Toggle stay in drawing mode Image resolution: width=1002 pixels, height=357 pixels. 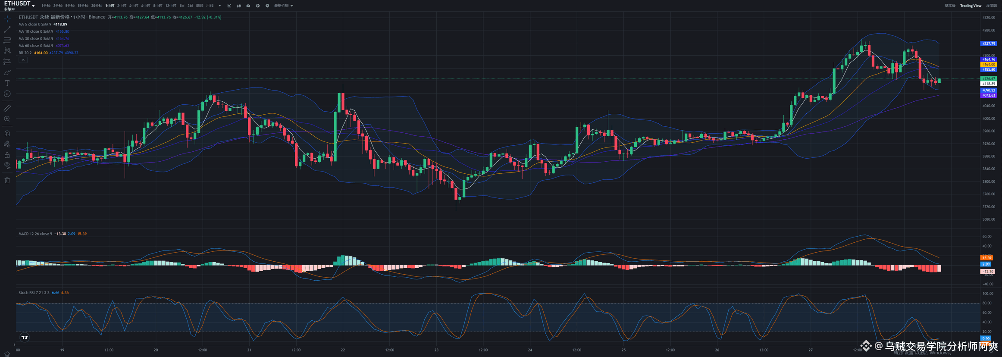point(7,144)
